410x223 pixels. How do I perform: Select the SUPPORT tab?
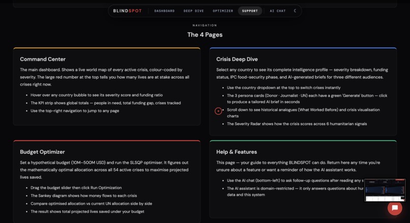pyautogui.click(x=250, y=11)
